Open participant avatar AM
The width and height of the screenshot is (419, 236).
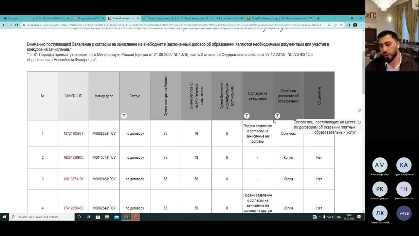(380, 165)
